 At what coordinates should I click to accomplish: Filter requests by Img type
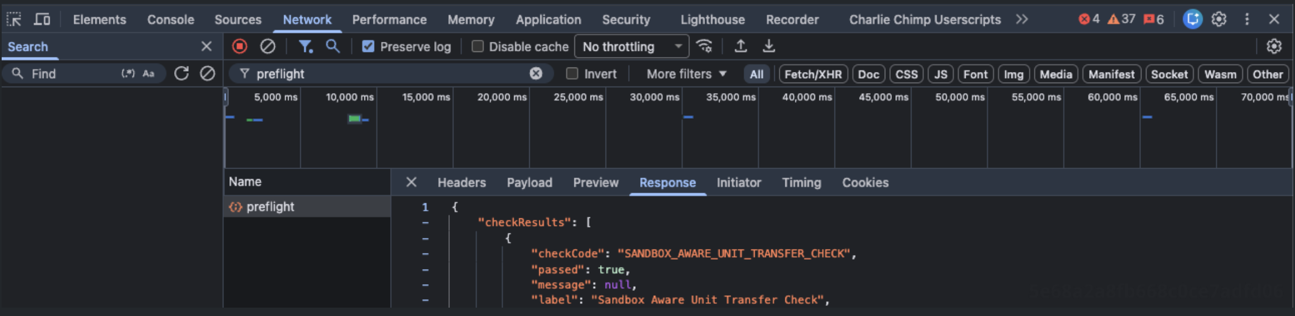1014,74
